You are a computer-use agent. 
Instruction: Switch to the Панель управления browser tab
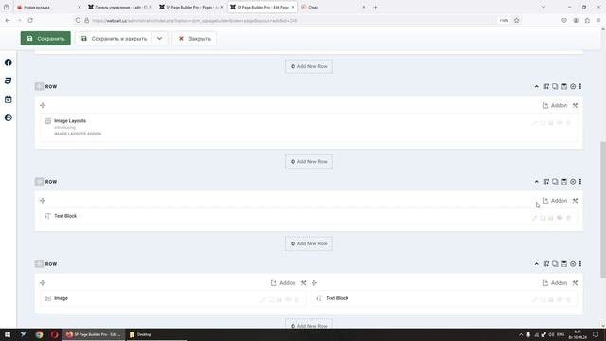[x=120, y=7]
